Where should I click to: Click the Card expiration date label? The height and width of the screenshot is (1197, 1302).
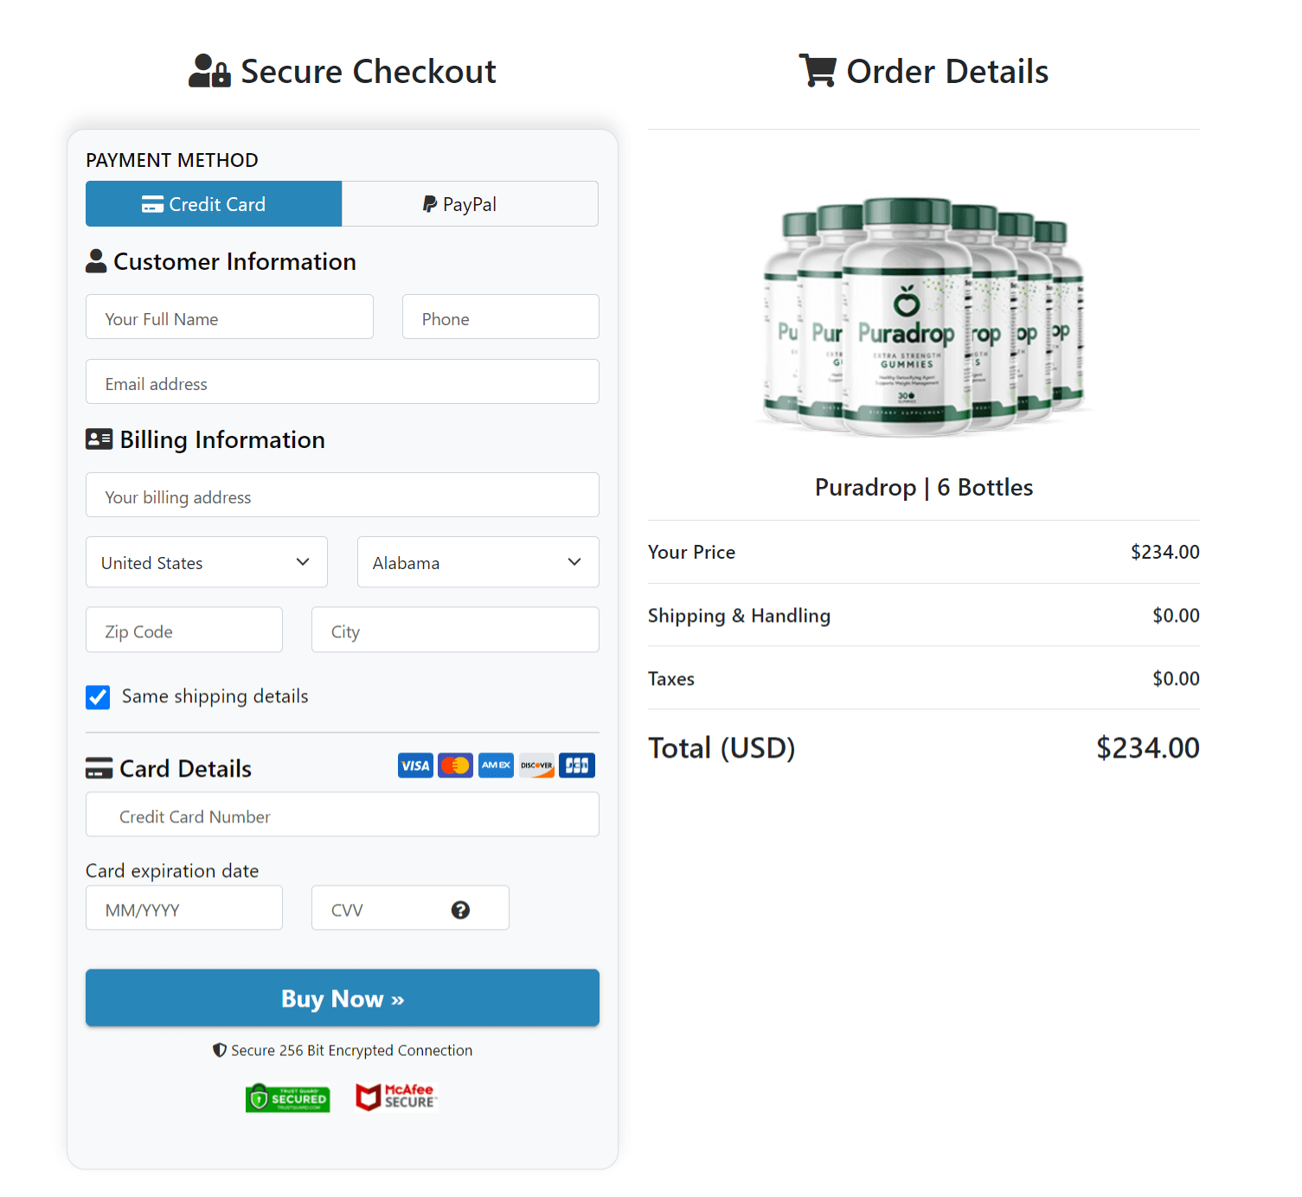[172, 871]
